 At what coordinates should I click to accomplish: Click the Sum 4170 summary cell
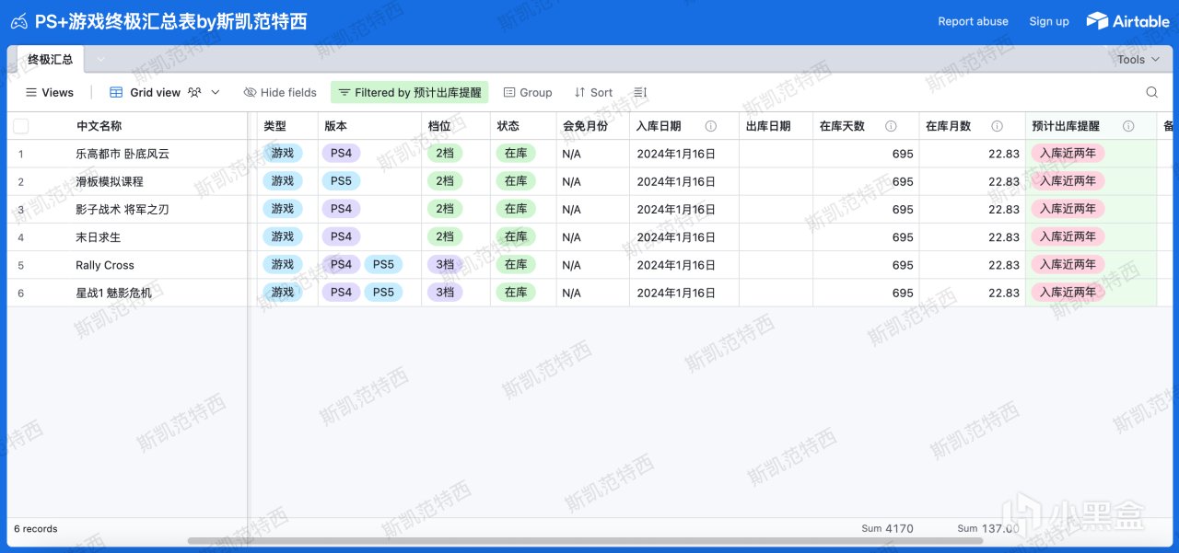(887, 529)
